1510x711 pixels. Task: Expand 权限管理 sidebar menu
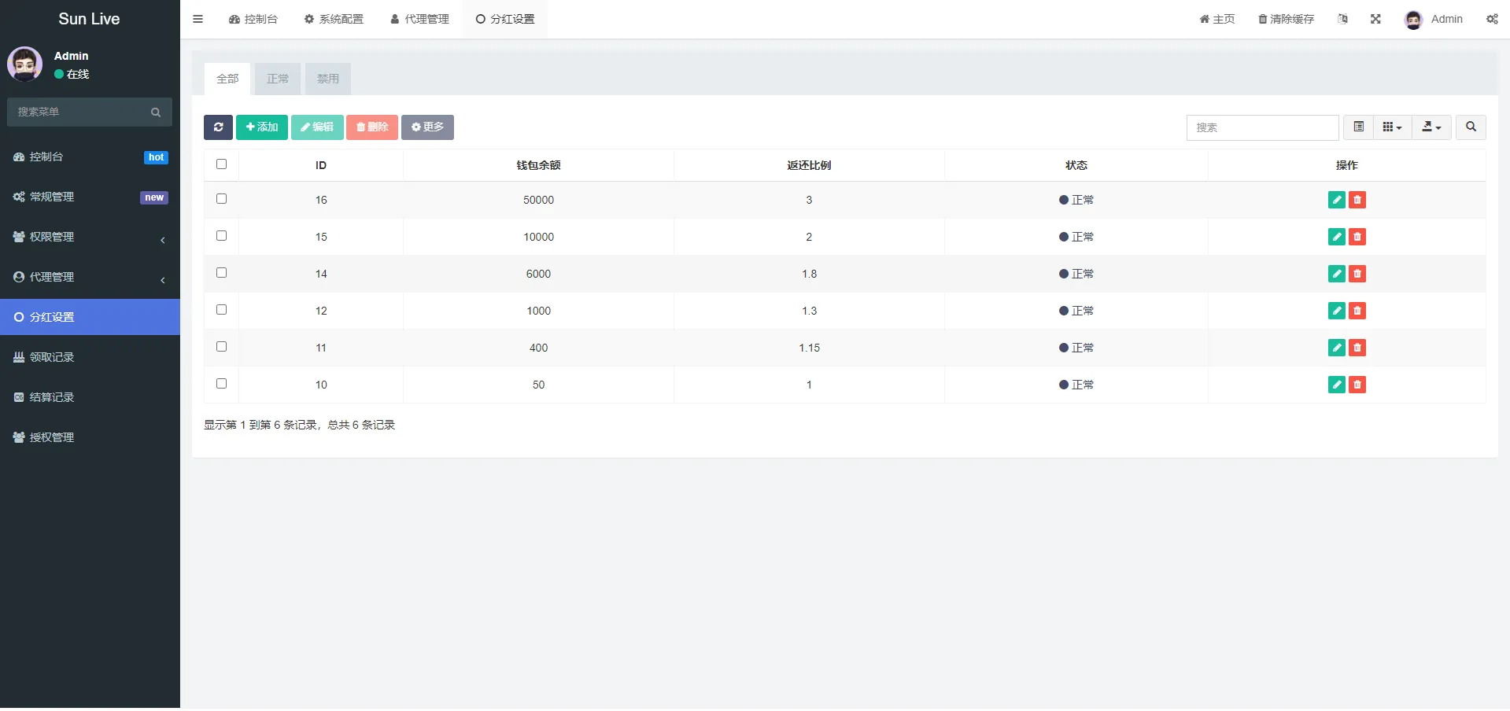90,238
